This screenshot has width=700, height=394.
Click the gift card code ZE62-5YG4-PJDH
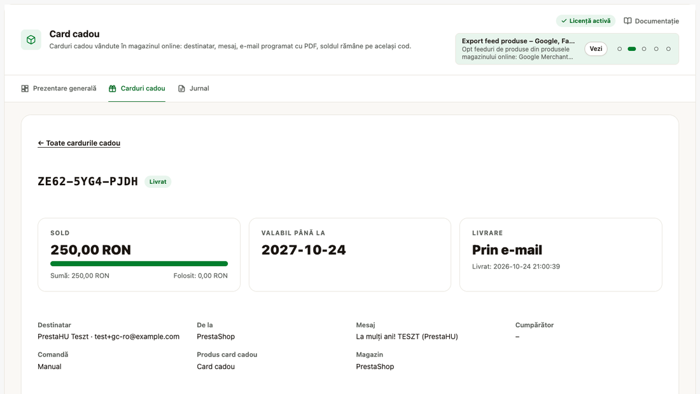click(x=88, y=181)
